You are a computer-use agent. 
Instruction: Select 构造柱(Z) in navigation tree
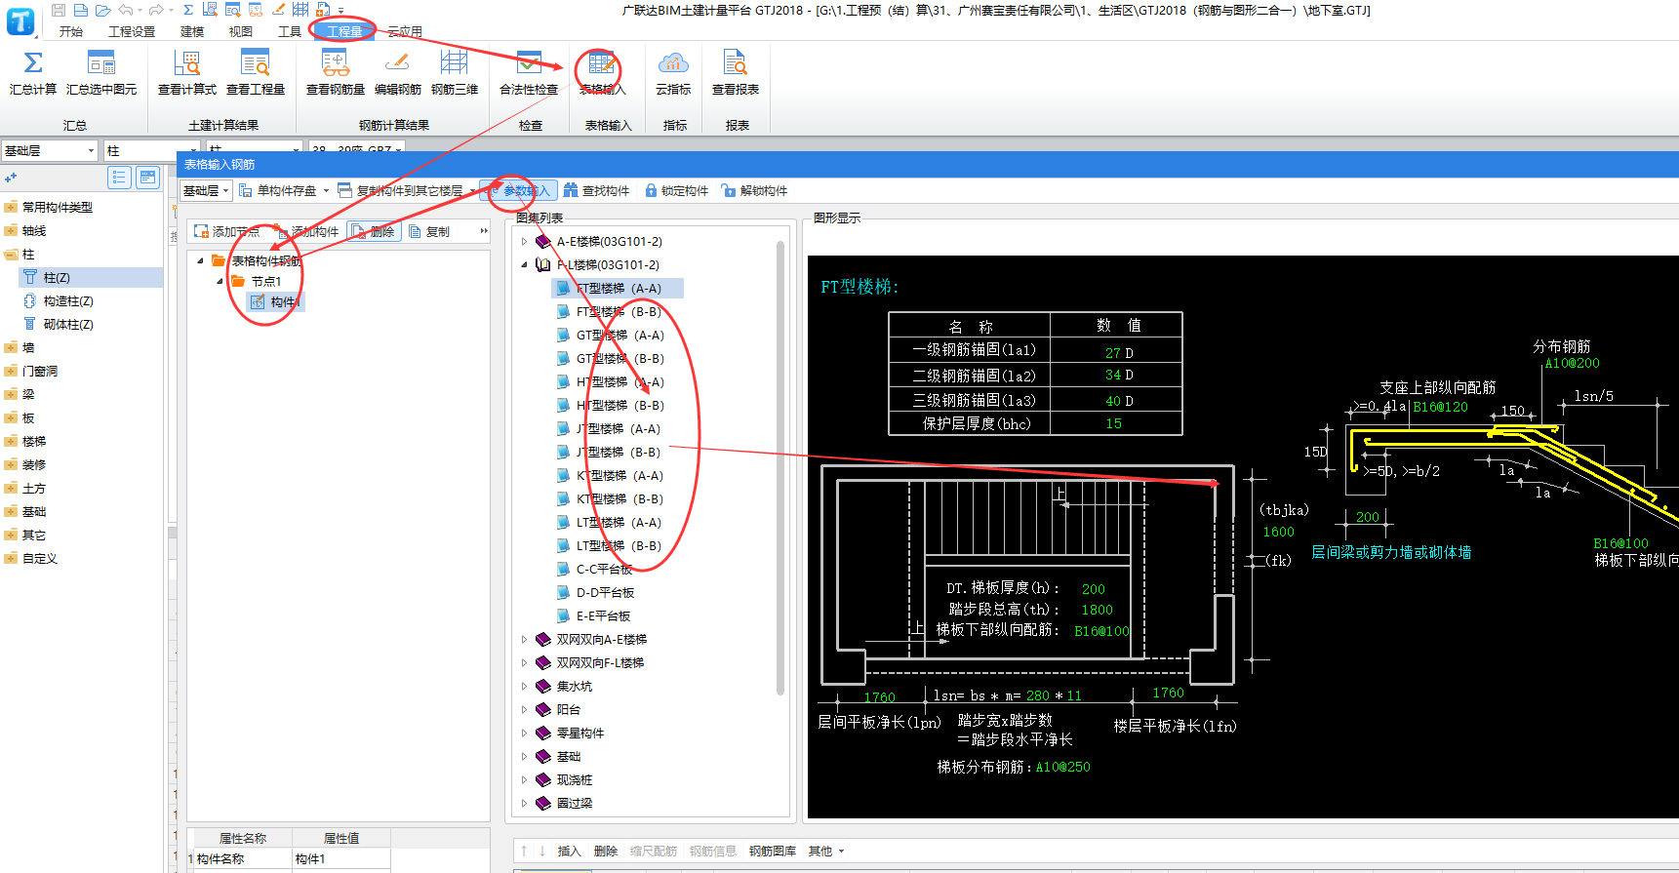(x=68, y=300)
